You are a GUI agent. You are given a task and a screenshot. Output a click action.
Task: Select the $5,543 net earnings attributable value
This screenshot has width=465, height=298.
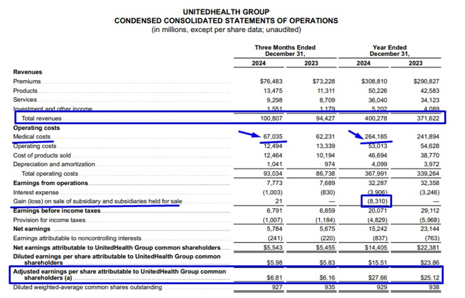pyautogui.click(x=273, y=248)
